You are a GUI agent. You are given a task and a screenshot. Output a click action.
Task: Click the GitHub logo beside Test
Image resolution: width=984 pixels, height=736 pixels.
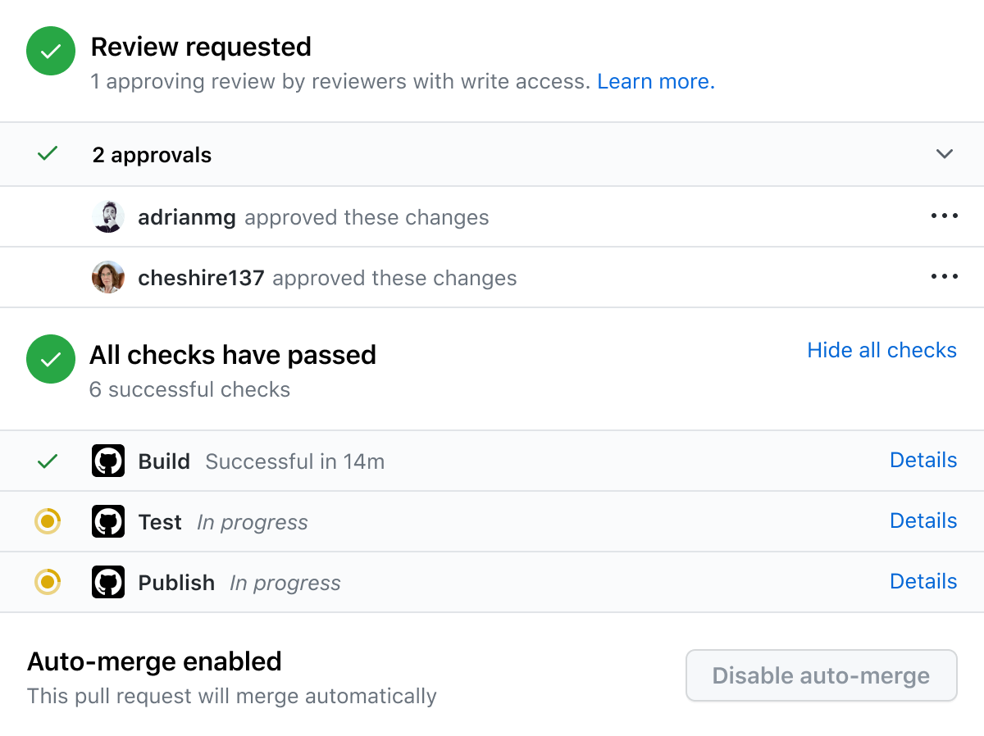pos(108,522)
